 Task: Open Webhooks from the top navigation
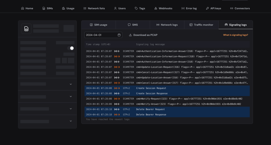click(x=163, y=8)
